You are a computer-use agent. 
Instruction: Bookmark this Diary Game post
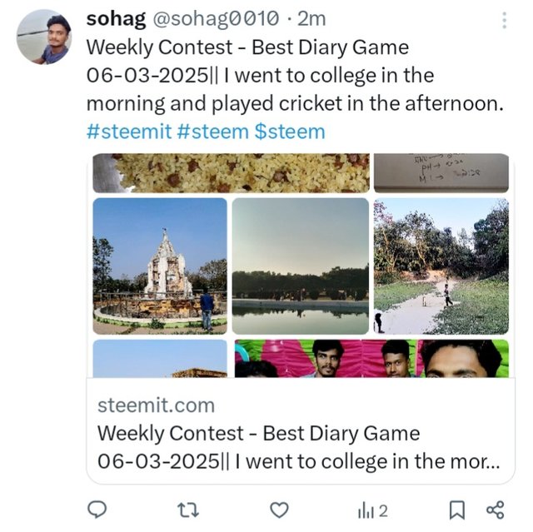click(x=457, y=509)
